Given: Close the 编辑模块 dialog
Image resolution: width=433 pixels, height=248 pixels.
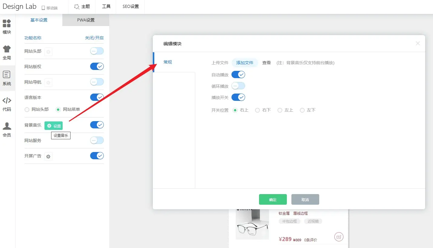Looking at the screenshot, I should point(418,43).
